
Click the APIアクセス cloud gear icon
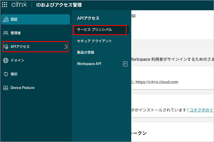[6, 47]
